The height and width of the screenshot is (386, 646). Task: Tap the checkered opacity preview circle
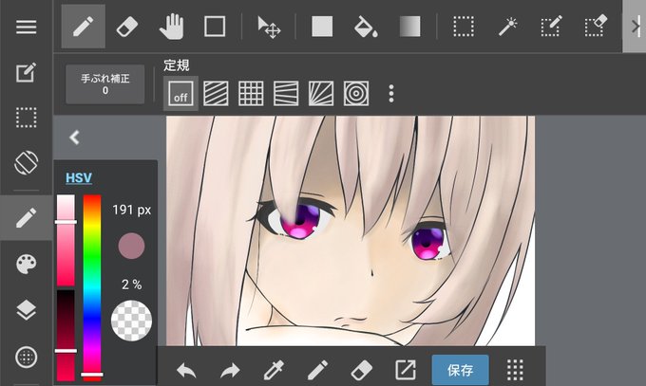tap(131, 321)
